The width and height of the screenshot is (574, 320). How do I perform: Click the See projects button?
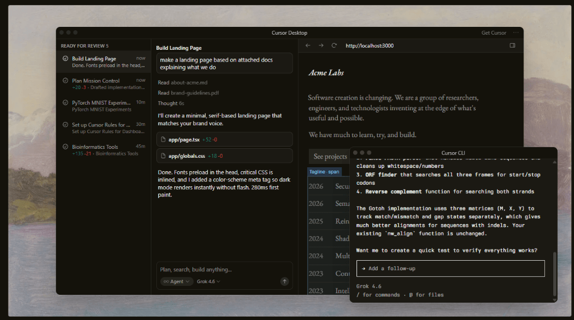click(330, 156)
